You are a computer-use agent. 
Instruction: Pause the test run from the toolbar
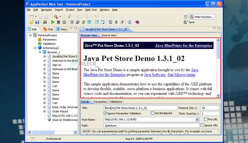[58, 22]
